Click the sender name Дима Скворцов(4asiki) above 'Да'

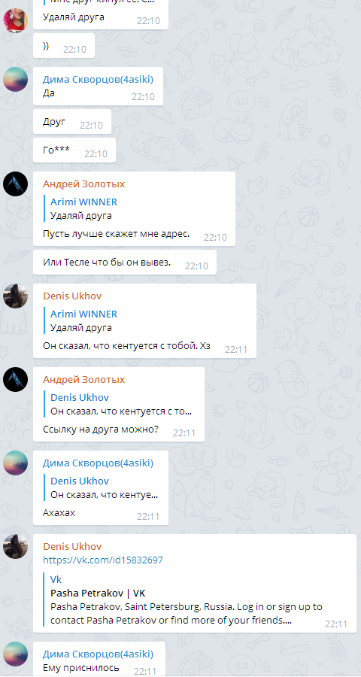tap(98, 80)
